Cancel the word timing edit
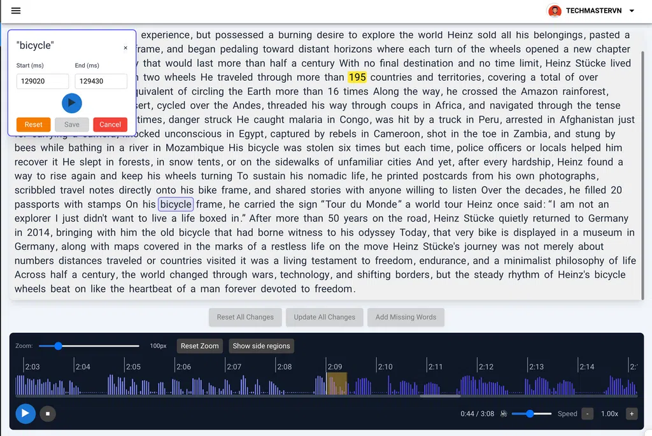 pos(110,125)
